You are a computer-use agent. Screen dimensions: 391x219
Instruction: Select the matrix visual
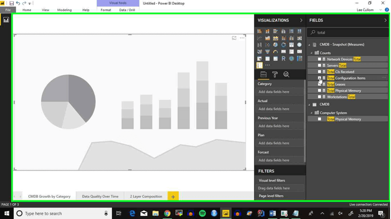(275, 59)
